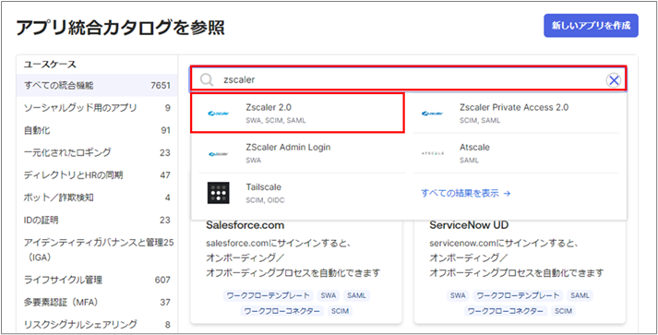This screenshot has width=658, height=335.
Task: Select 一元化されたロギング category
Action: pyautogui.click(x=97, y=152)
